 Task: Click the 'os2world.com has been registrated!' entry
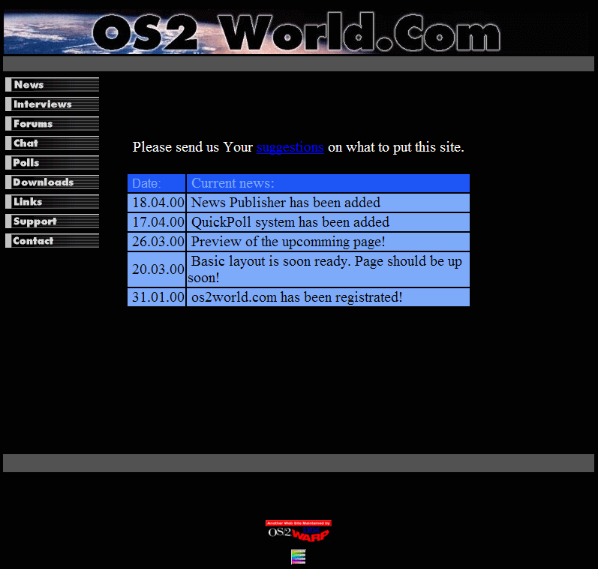[x=328, y=297]
